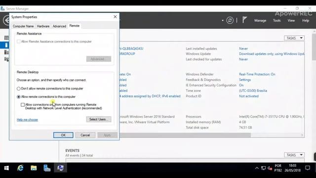Click OK in System Properties
This screenshot has width=316, height=178.
(63, 135)
